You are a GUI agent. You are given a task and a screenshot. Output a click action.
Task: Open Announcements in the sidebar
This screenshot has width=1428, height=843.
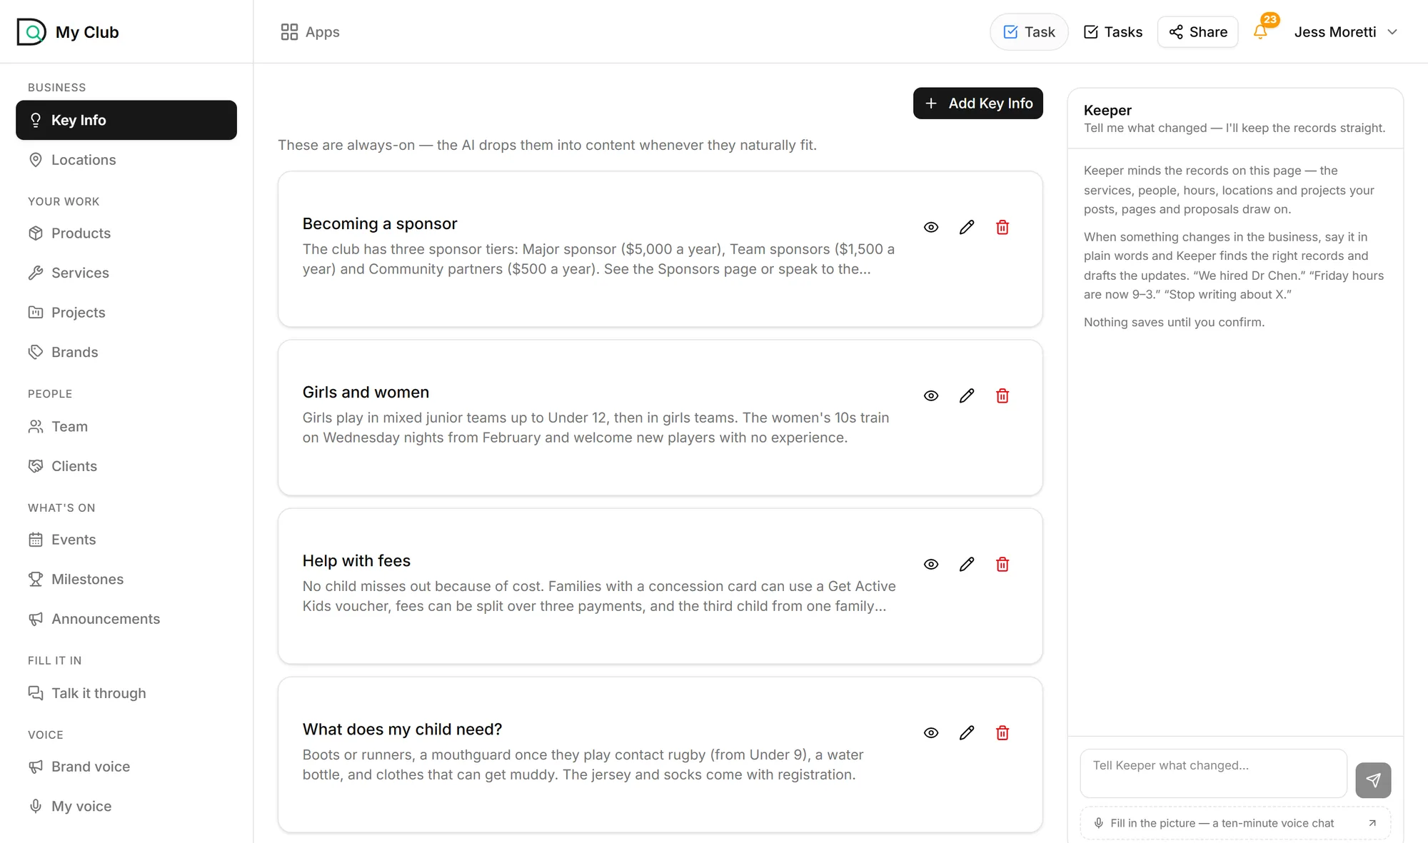(126, 619)
